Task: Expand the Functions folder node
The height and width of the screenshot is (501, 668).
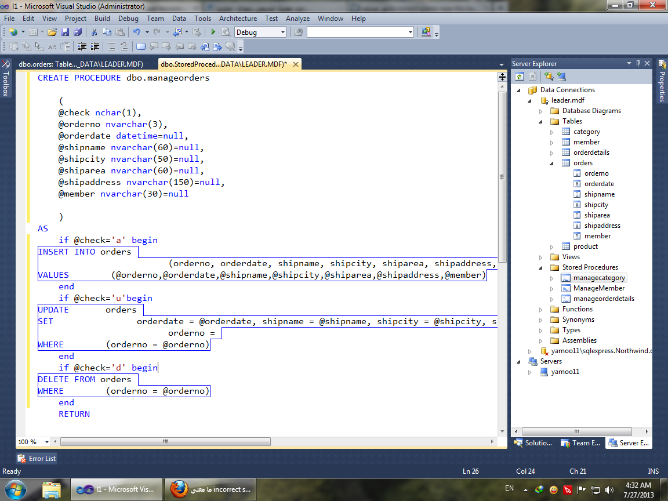Action: pyautogui.click(x=540, y=309)
